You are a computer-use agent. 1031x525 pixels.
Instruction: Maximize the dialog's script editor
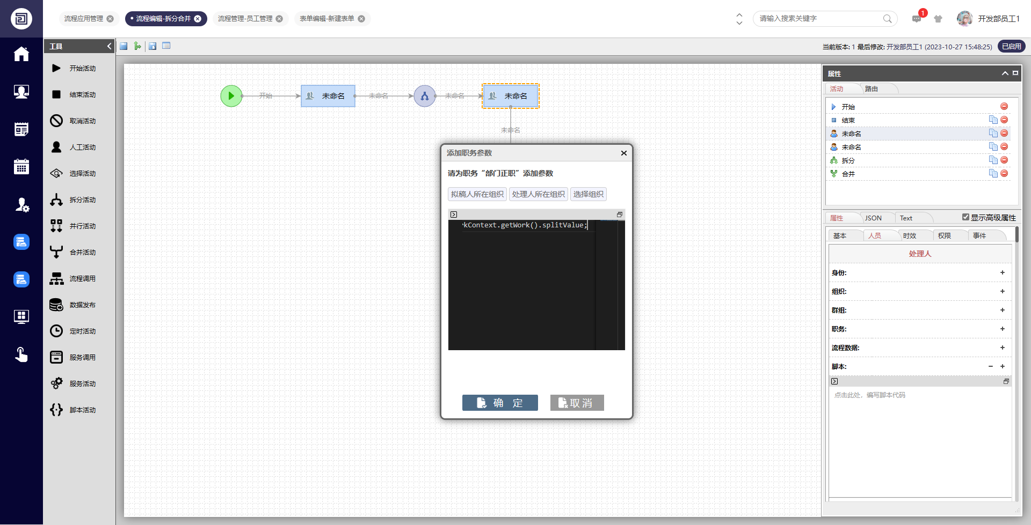(x=619, y=215)
